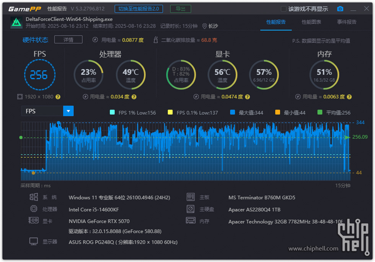375x262 pixels.
Task: Click the Windows system icon beside 系统
Action: pos(34,197)
